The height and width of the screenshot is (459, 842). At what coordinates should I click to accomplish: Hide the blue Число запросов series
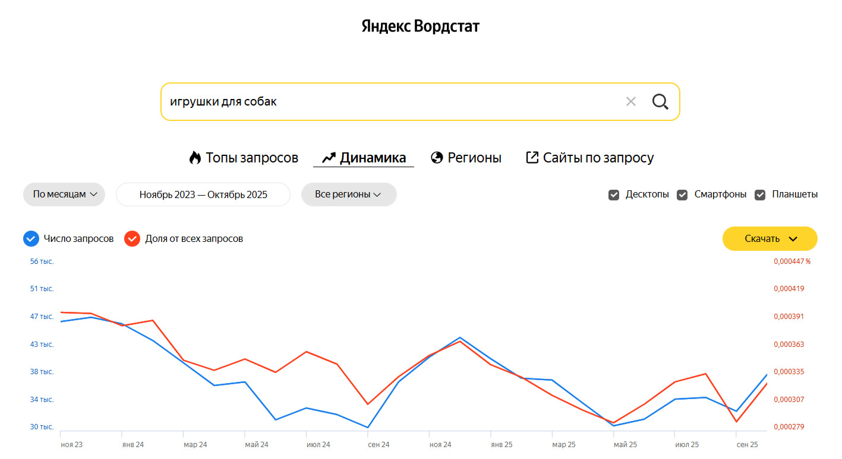[x=31, y=238]
